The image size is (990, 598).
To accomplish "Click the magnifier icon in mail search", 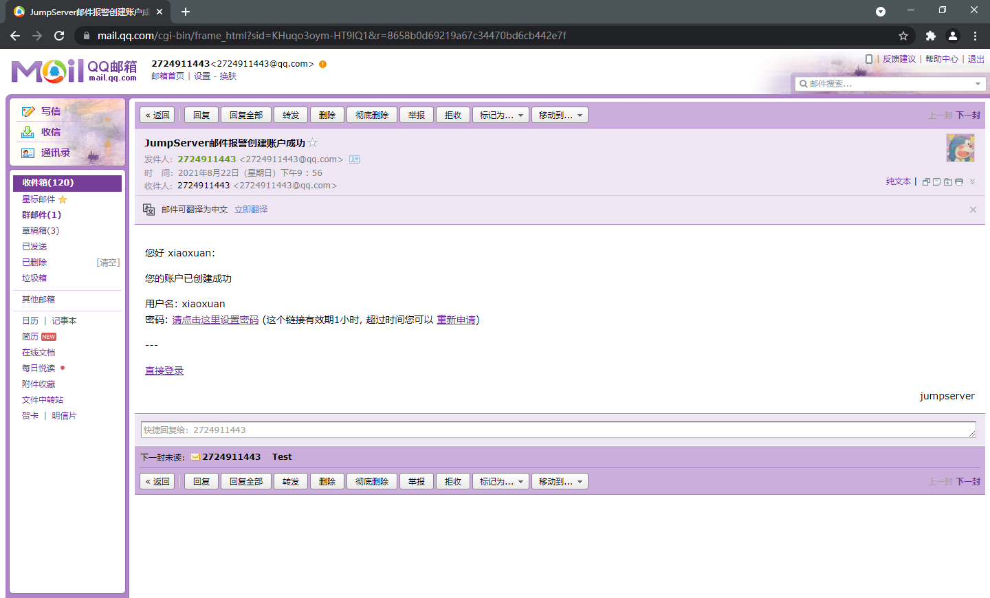I will click(x=803, y=84).
